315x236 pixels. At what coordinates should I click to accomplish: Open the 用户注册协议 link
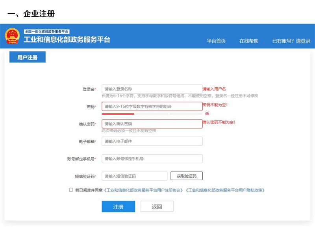point(143,190)
